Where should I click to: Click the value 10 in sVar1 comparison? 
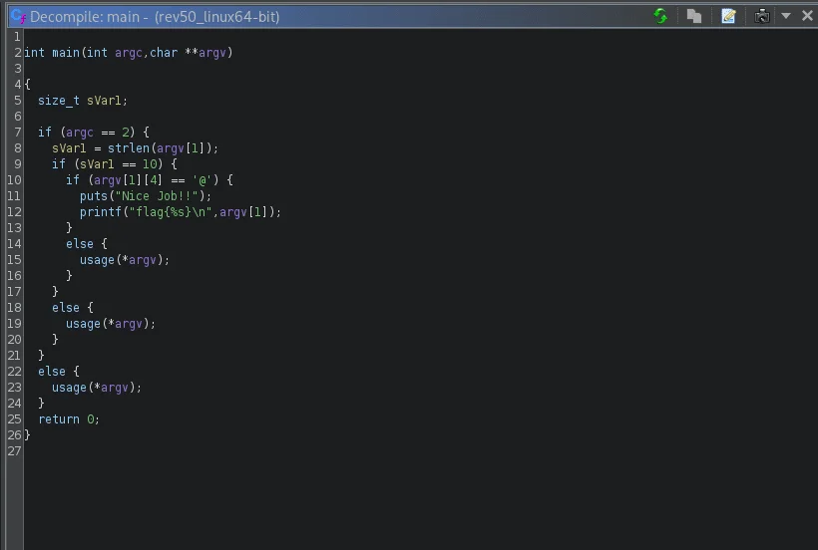150,164
